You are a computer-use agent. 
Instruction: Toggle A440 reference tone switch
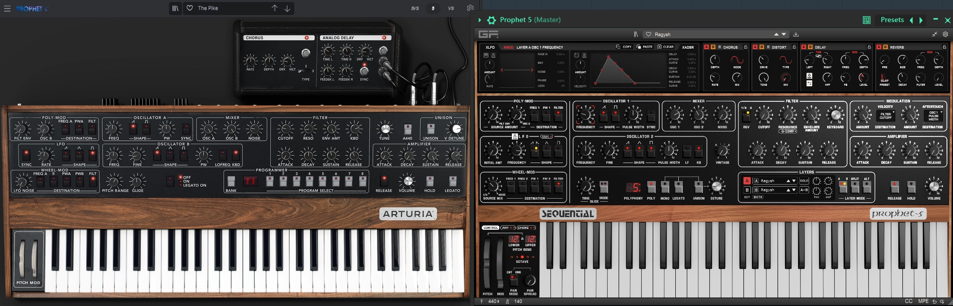tap(408, 129)
